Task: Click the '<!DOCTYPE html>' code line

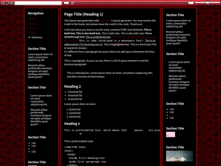Action: click(75, 147)
